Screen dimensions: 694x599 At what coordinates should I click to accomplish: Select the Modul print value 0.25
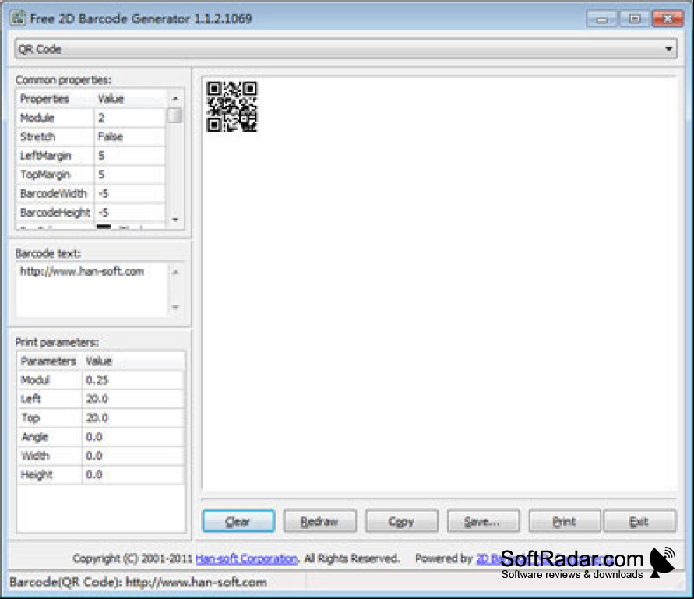coord(132,380)
